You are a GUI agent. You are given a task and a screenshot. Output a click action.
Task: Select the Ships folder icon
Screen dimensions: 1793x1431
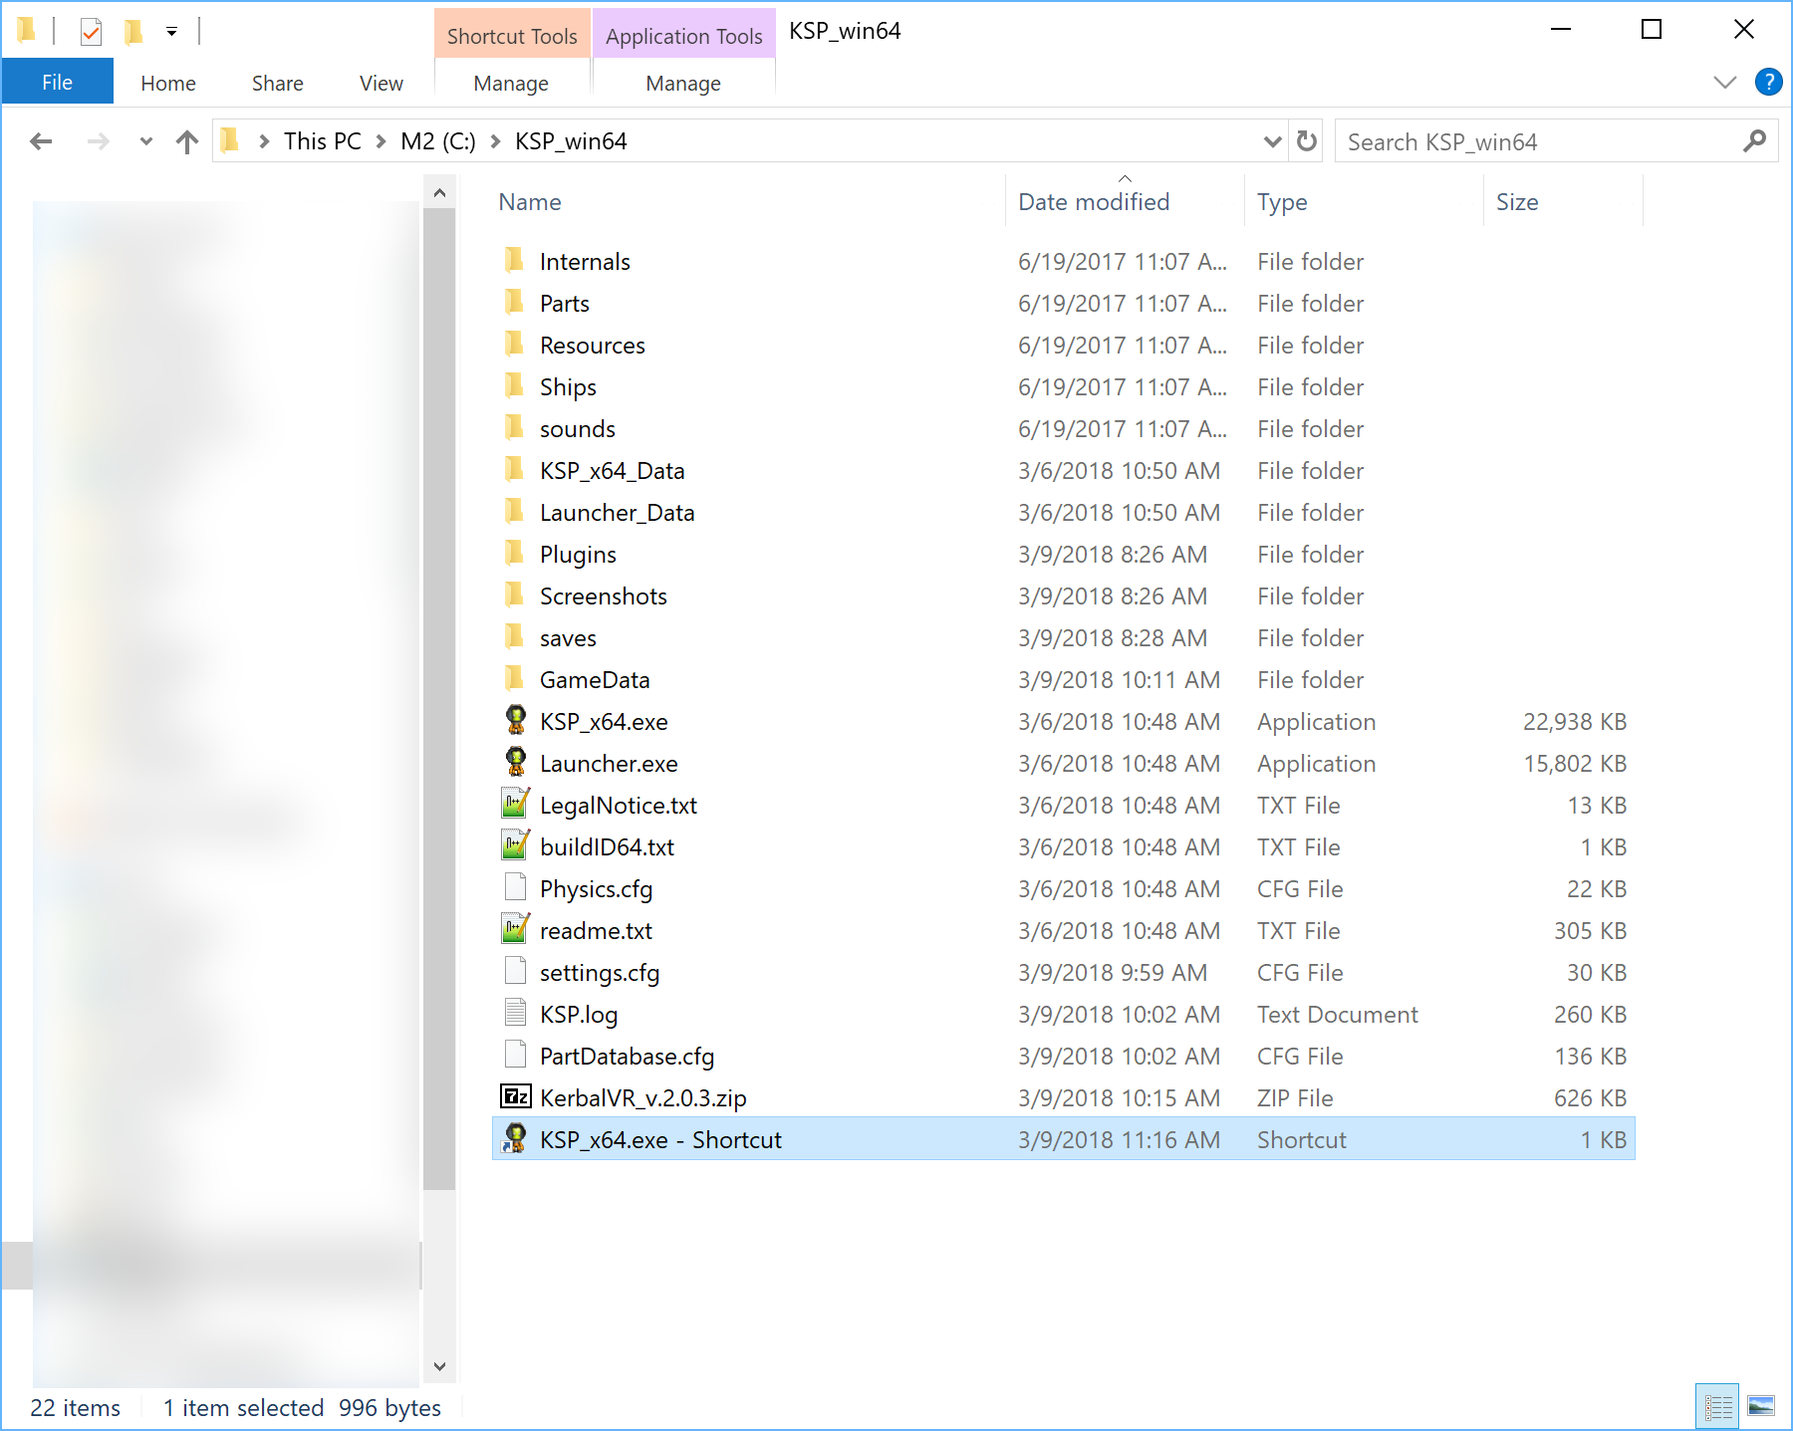coord(514,385)
